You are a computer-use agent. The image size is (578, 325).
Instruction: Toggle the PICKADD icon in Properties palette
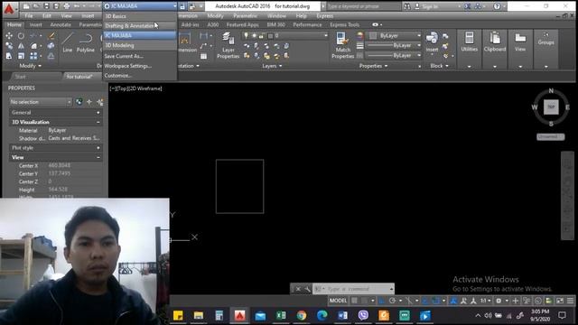coord(79,102)
